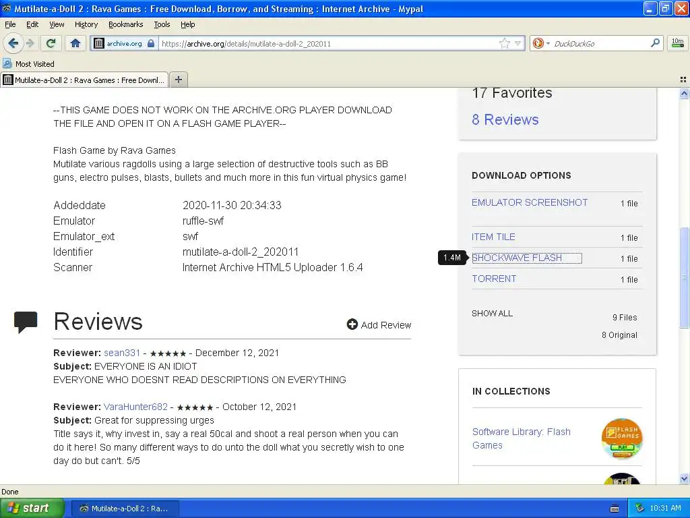The height and width of the screenshot is (518, 690).
Task: Open the Edit menu
Action: point(32,24)
